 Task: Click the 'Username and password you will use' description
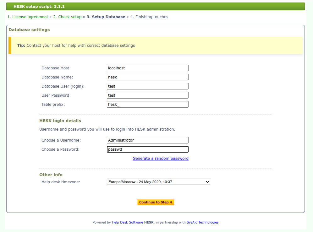pyautogui.click(x=107, y=129)
